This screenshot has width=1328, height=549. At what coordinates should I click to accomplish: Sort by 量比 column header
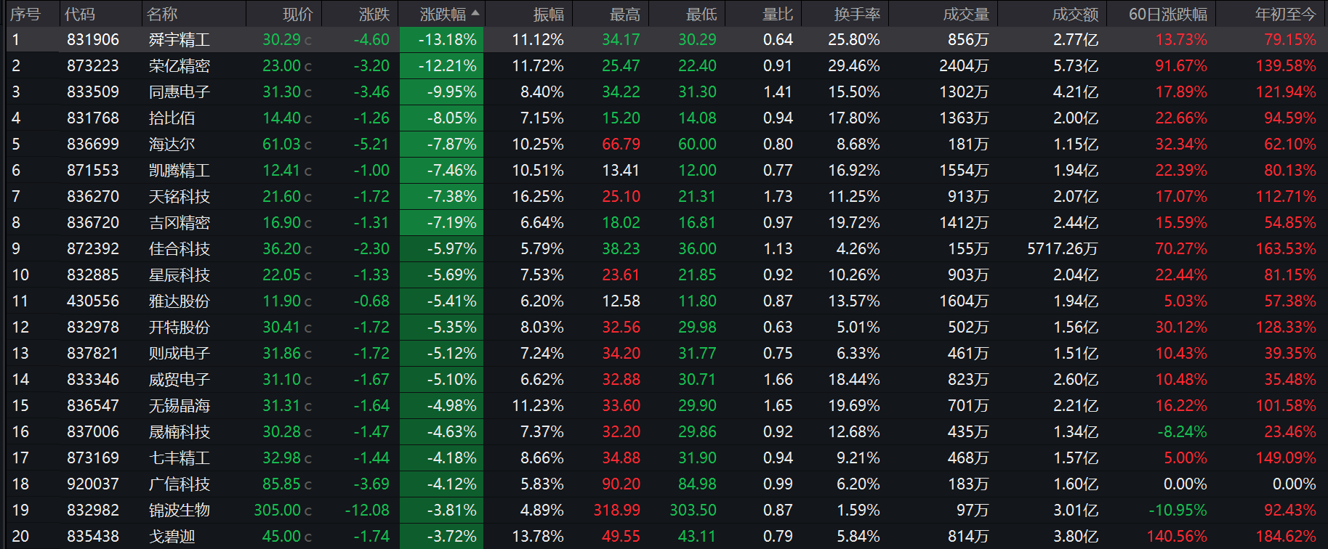(778, 14)
